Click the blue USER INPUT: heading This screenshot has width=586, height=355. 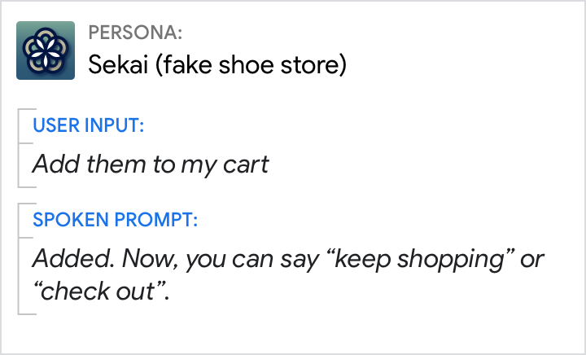tap(88, 125)
